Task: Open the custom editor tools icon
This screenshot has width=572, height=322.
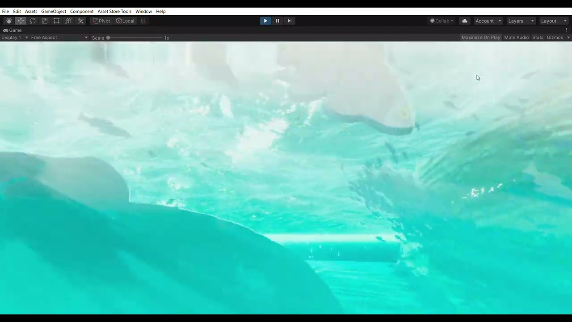Action: coord(81,21)
